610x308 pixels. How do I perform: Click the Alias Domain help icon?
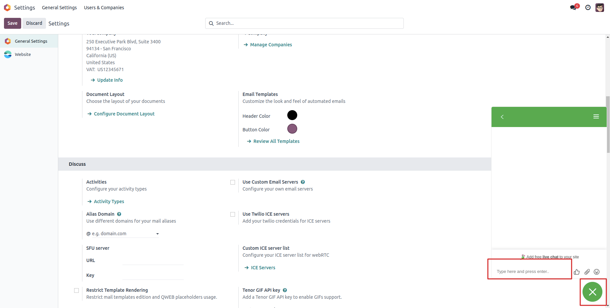tap(119, 214)
